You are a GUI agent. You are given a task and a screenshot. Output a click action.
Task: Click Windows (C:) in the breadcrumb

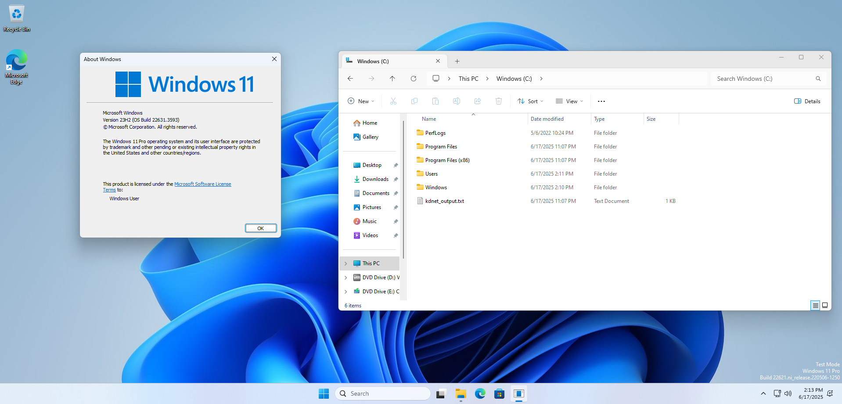tap(514, 79)
